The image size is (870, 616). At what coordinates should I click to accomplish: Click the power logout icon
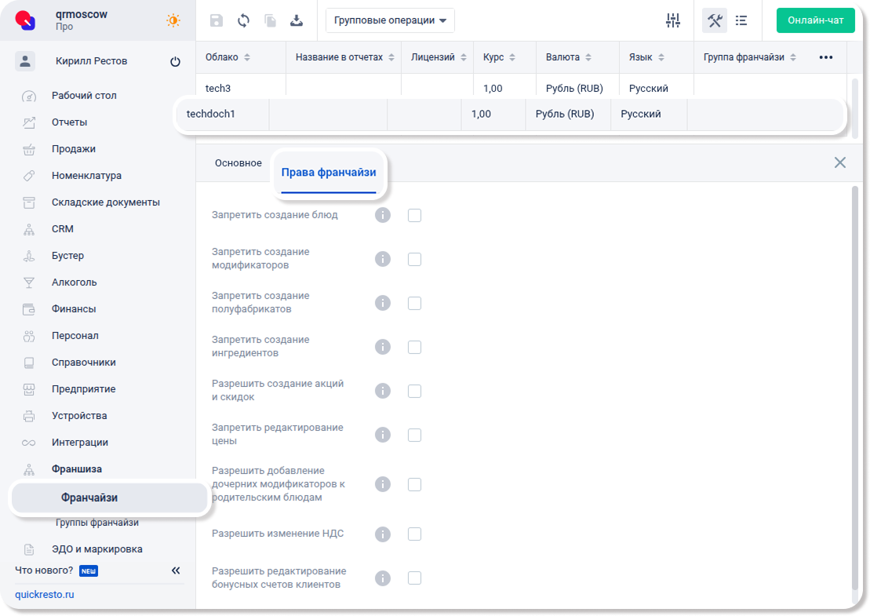coord(175,62)
